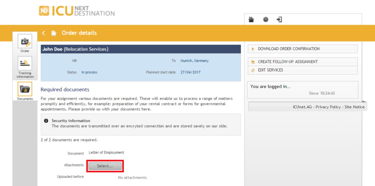Click Download Order Confirmation button
This screenshot has height=186, width=375.
(302, 49)
